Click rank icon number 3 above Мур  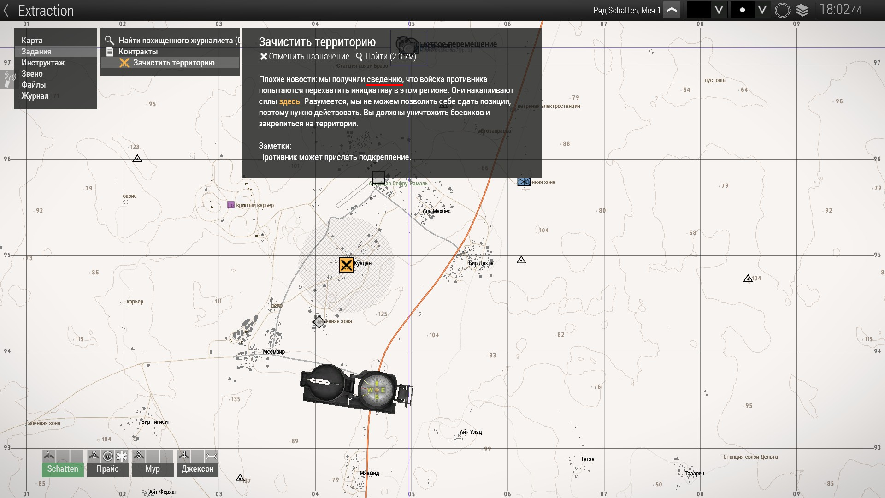click(x=139, y=456)
